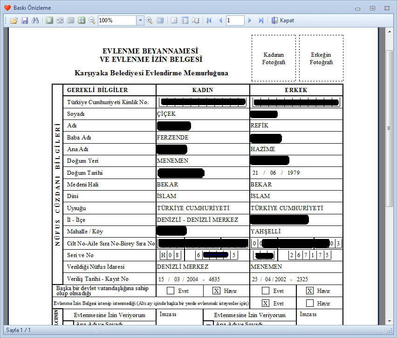Save the report with the floppy disk icon
This screenshot has width=397, height=338.
25,20
